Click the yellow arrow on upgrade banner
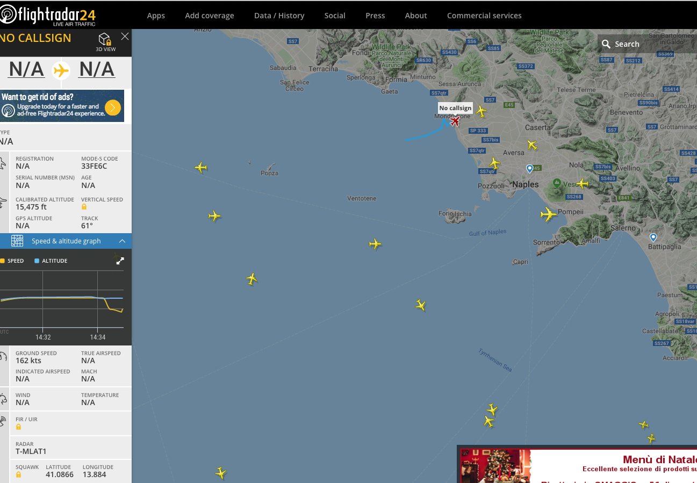 [x=113, y=108]
